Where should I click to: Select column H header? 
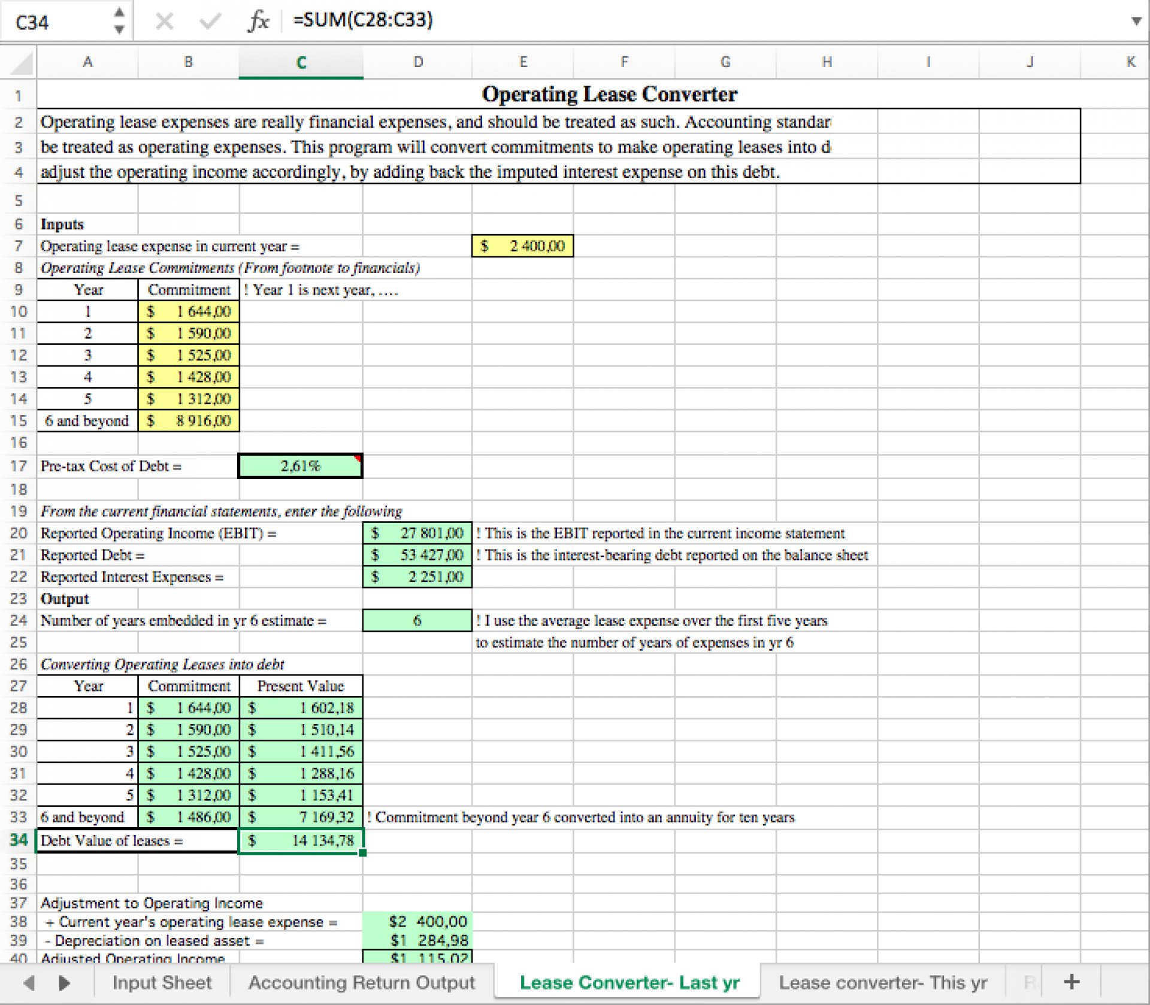pos(827,62)
